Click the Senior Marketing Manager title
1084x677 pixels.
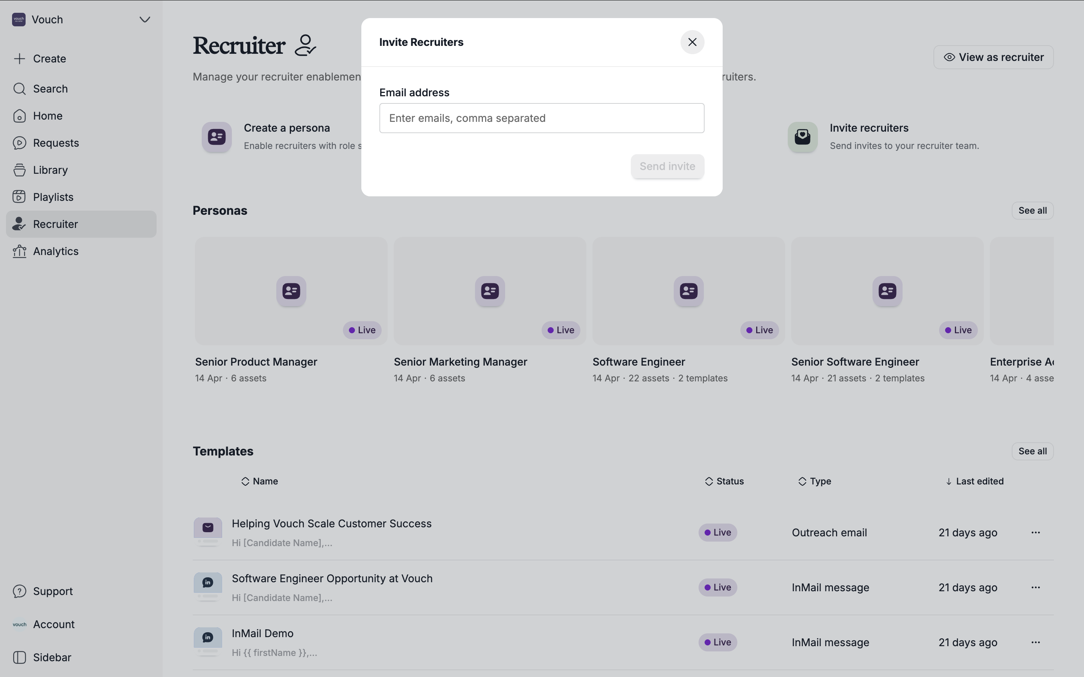pos(460,362)
